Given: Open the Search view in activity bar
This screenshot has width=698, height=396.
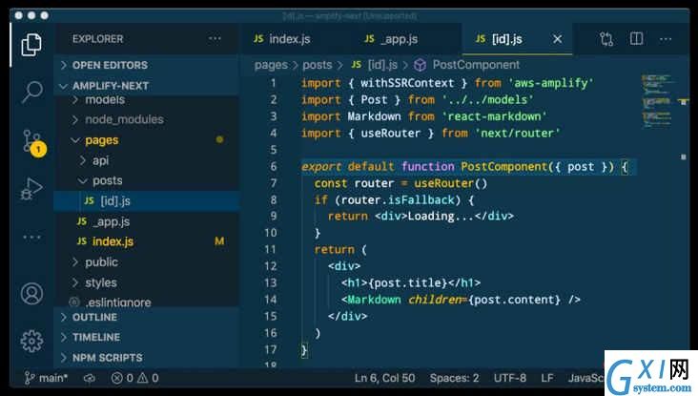Looking at the screenshot, I should tap(32, 93).
